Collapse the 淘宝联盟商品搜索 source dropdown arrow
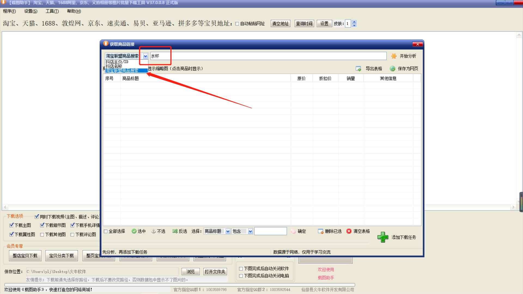The image size is (523, 294). 145,56
